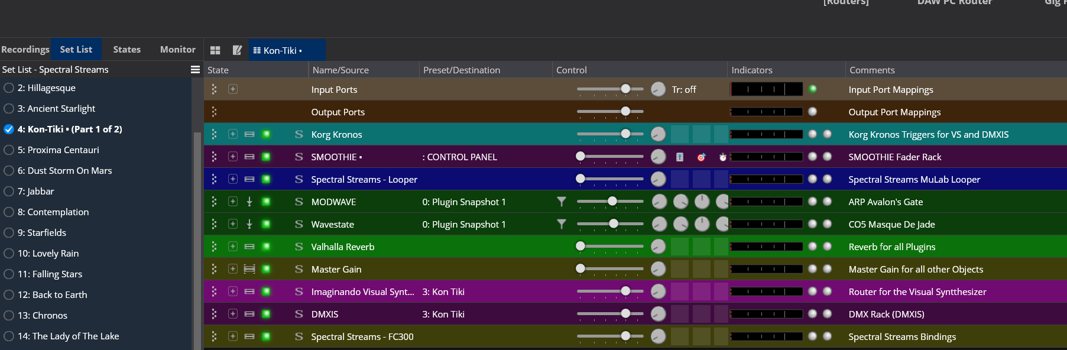Click the drag handle dots on Korg Kronos row
1067x350 pixels.
tap(214, 134)
